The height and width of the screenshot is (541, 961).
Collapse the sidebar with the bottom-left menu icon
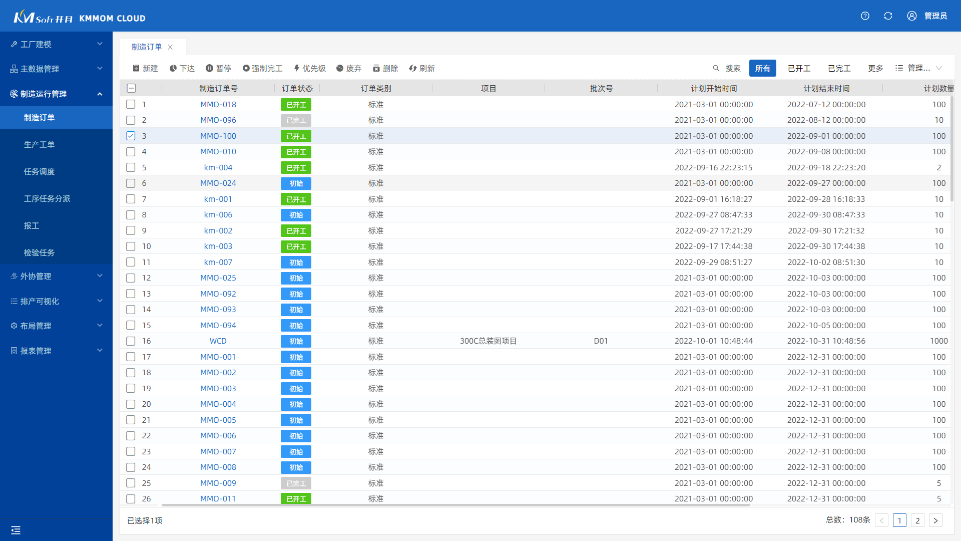tap(16, 530)
